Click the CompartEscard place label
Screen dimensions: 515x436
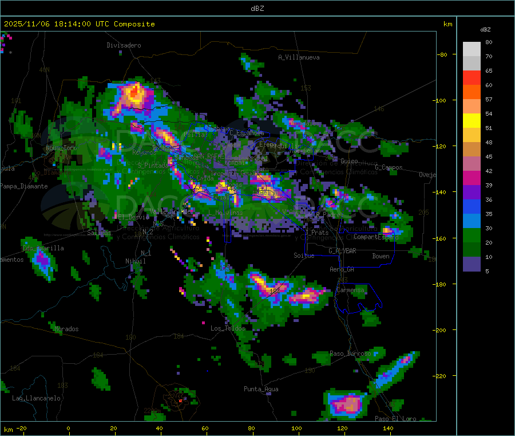(x=376, y=237)
